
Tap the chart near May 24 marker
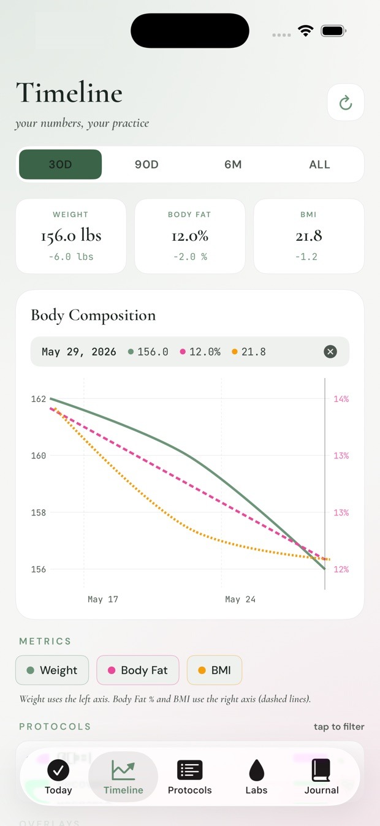coord(240,599)
